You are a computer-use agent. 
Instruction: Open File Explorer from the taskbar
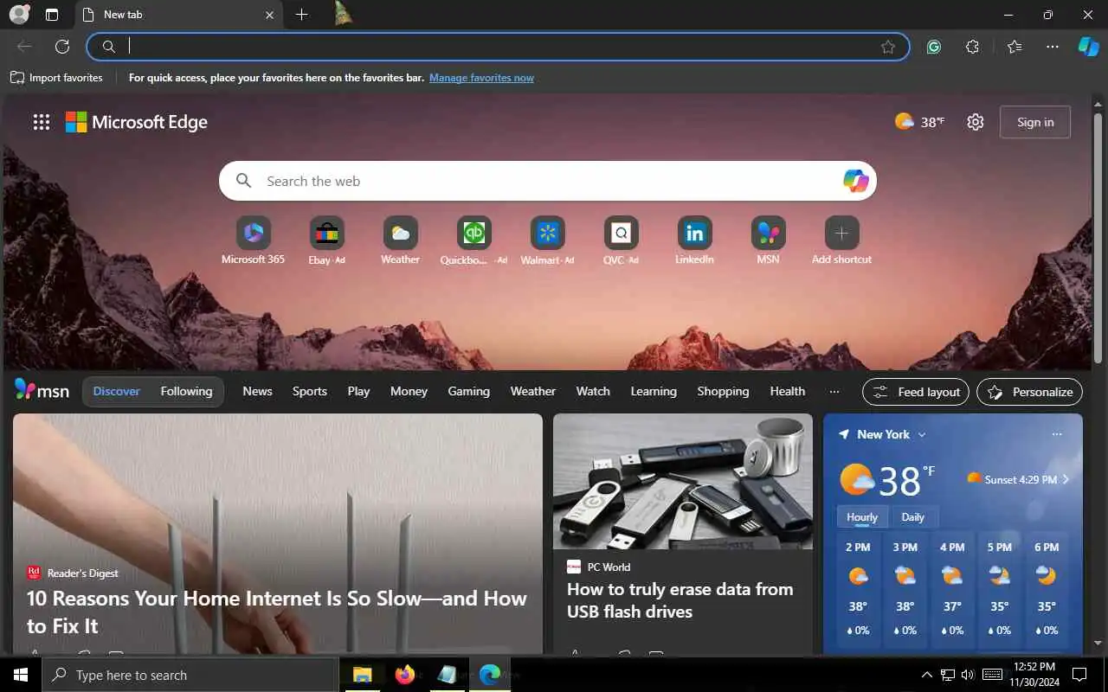(x=362, y=675)
